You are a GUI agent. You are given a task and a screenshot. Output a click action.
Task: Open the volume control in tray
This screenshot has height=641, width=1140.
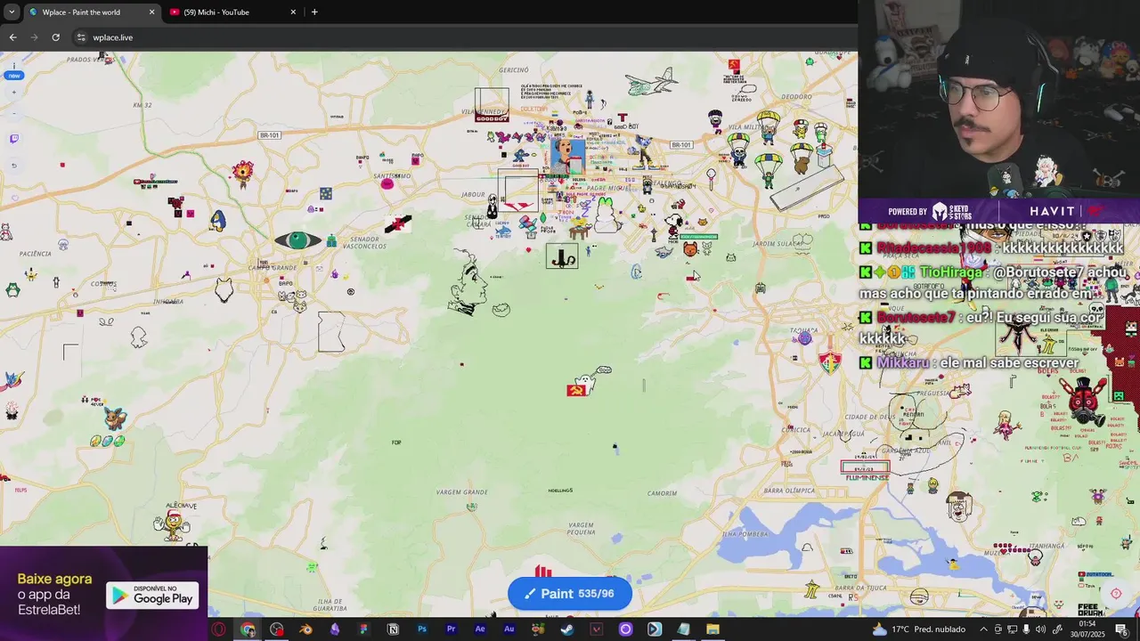pyautogui.click(x=1040, y=629)
